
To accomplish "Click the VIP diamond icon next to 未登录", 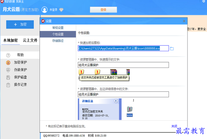I will pos(61,10).
